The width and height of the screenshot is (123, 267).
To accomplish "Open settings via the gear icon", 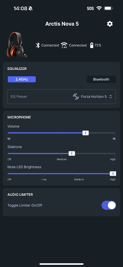I will point(110,24).
